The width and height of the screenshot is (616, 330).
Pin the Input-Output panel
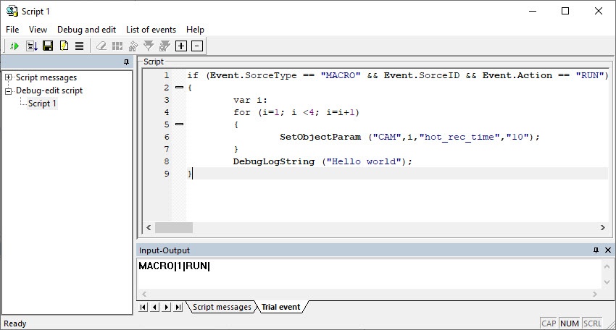click(x=596, y=250)
